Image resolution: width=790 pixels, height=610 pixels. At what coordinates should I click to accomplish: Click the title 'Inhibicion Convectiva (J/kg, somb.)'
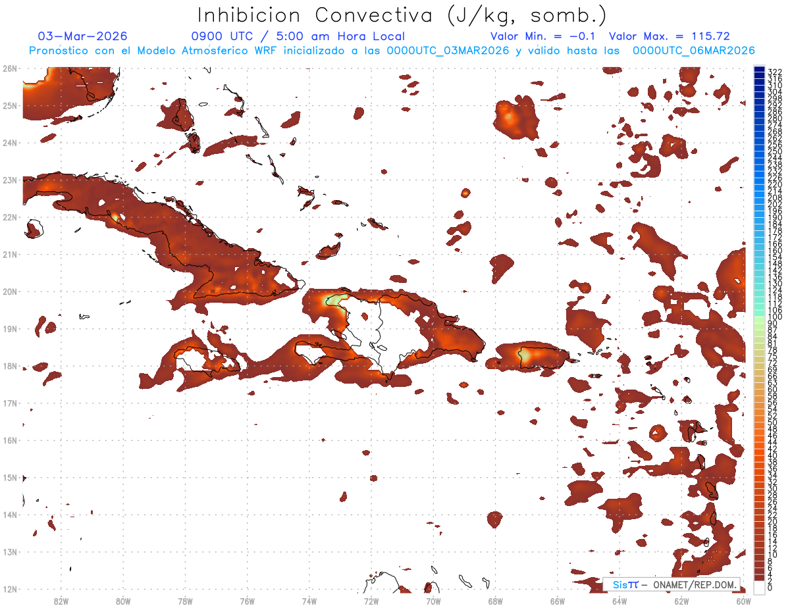coord(402,15)
